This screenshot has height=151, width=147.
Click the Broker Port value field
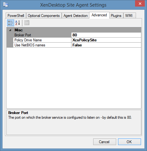point(106,35)
